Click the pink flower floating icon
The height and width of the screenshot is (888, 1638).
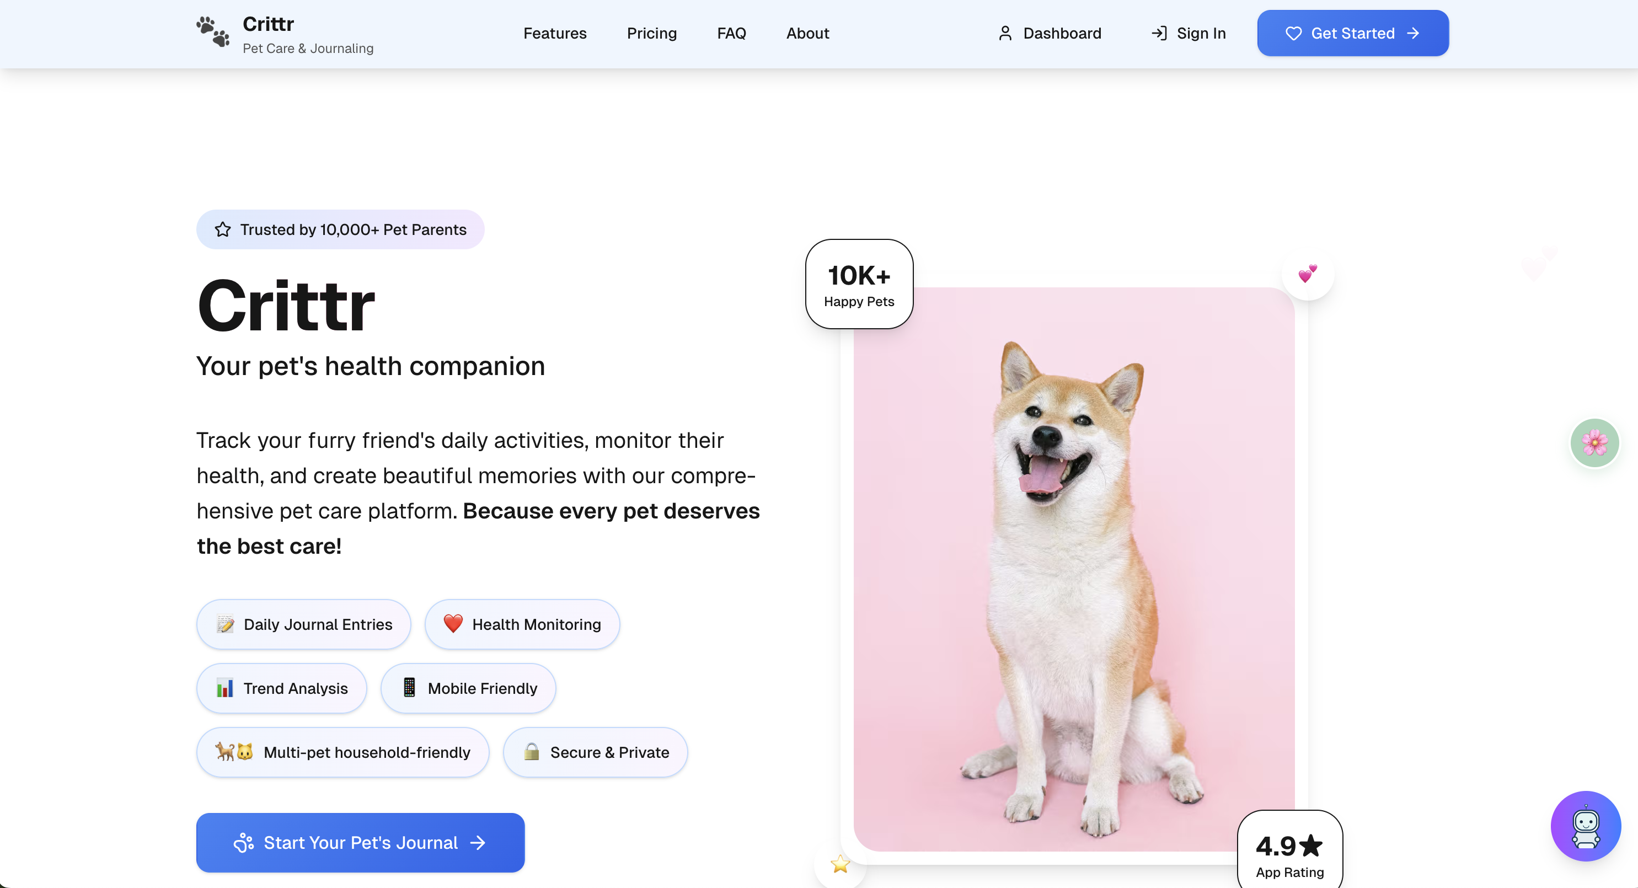coord(1594,443)
